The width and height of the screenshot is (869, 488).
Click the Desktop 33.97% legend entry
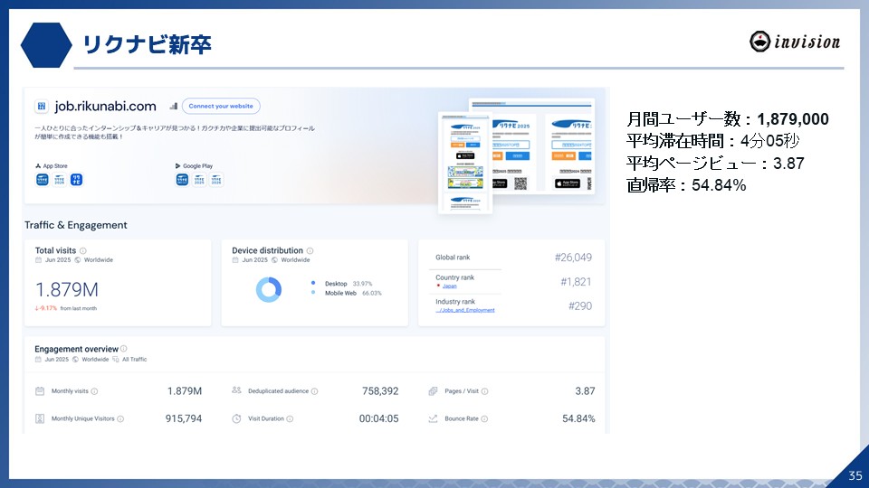342,283
